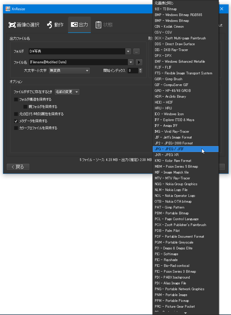
Task: Click the browse folder '...' button
Action: click(136, 51)
